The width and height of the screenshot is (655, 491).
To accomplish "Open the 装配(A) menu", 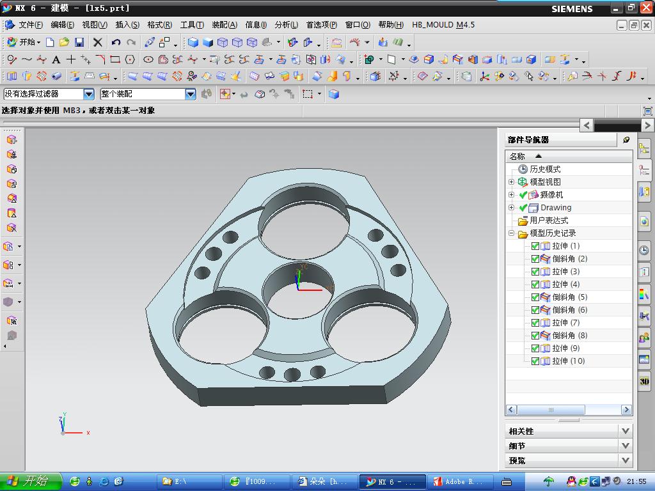I will pos(225,25).
